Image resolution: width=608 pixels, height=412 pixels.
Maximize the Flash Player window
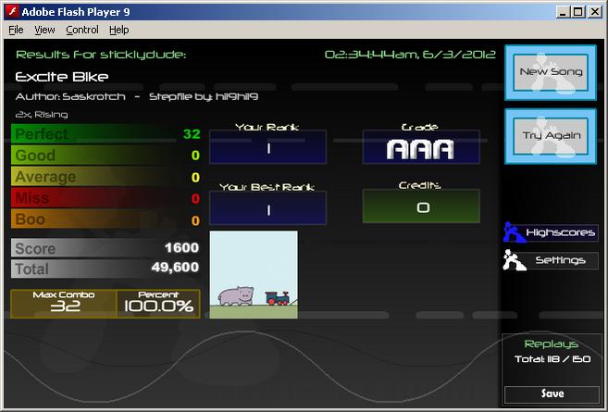[577, 12]
